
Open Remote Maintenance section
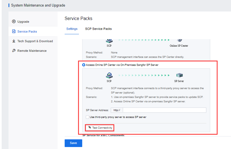[x=33, y=51]
